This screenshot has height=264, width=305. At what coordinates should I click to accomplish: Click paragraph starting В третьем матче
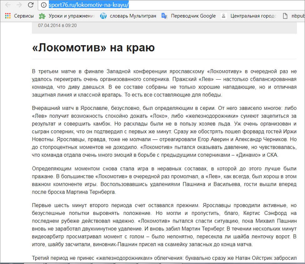point(164,83)
